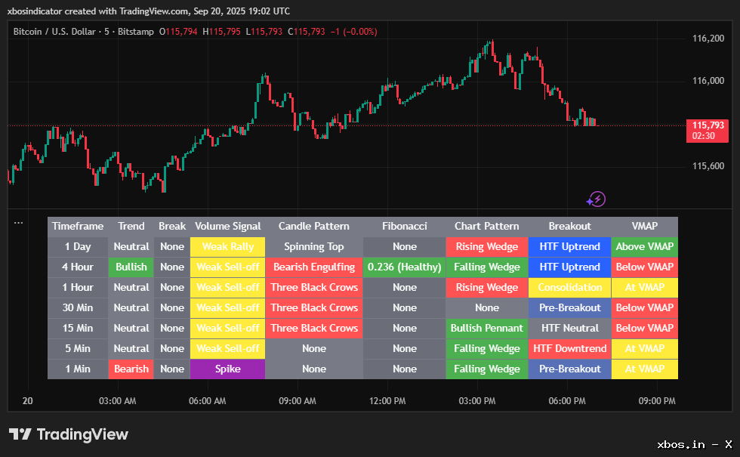740x457 pixels.
Task: Select the 4 Hour timeframe row label
Action: tap(78, 267)
